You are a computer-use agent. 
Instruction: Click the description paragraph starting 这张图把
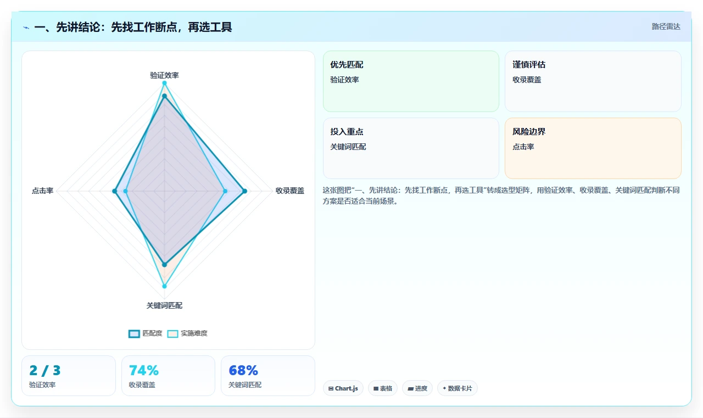pos(501,196)
